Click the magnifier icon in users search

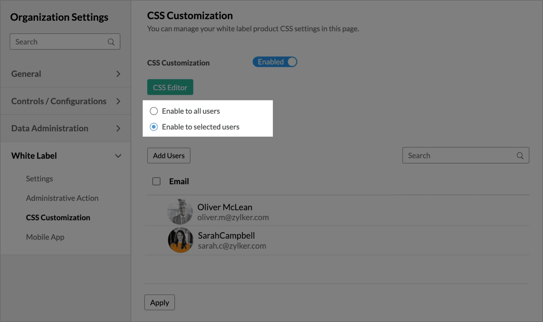tap(520, 156)
